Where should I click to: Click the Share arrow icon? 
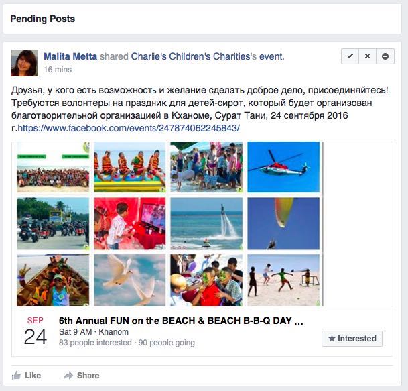pyautogui.click(x=68, y=376)
